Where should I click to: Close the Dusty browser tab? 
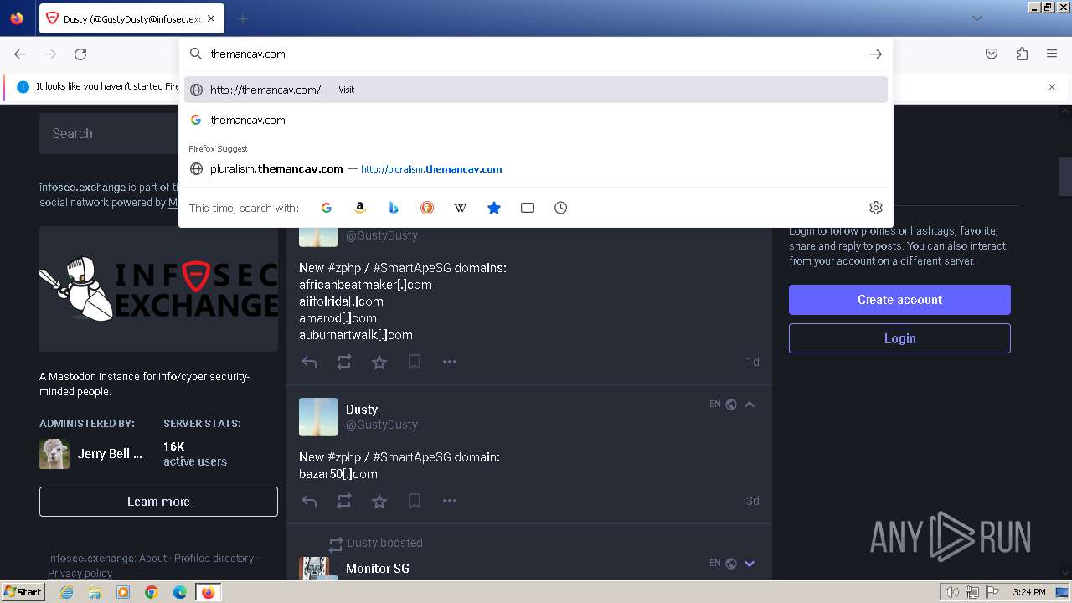(211, 18)
